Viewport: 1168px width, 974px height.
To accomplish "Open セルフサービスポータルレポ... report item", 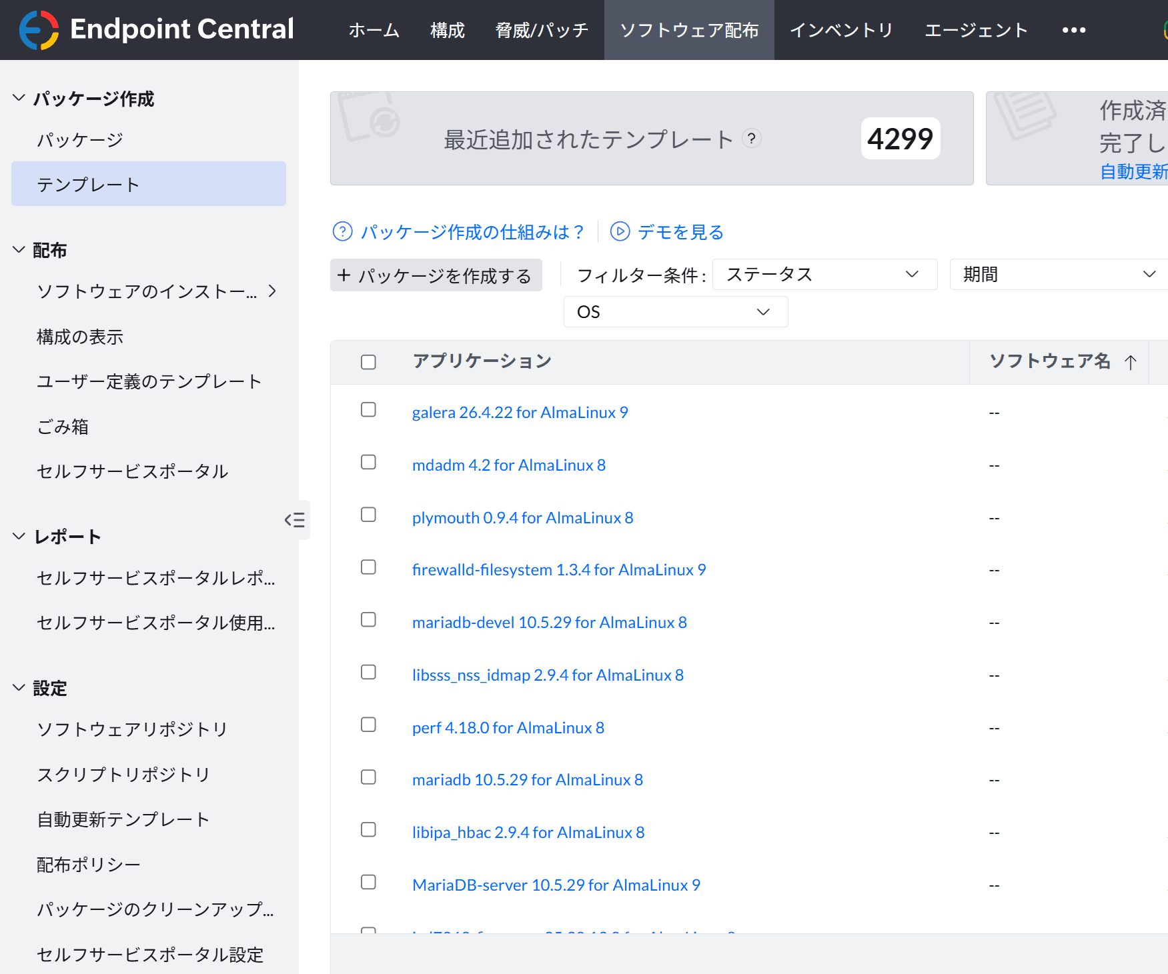I will click(x=156, y=578).
